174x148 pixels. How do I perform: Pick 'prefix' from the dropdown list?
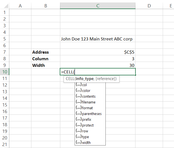pos(86,119)
